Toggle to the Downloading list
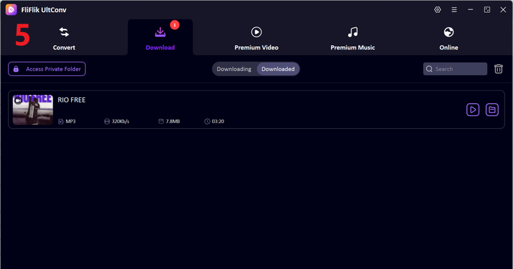 pyautogui.click(x=234, y=69)
